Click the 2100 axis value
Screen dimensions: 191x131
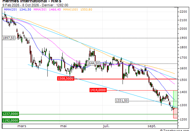pyautogui.click(x=183, y=20)
